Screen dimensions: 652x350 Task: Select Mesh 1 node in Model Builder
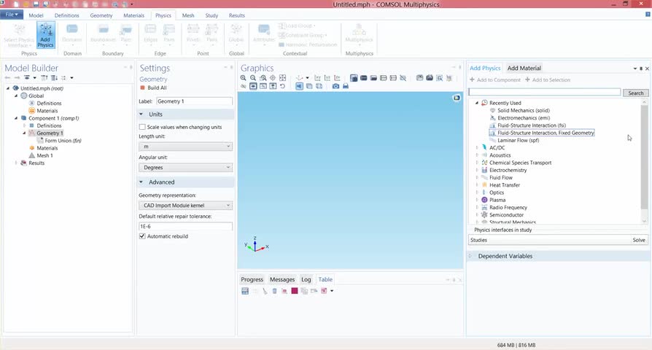coord(44,155)
